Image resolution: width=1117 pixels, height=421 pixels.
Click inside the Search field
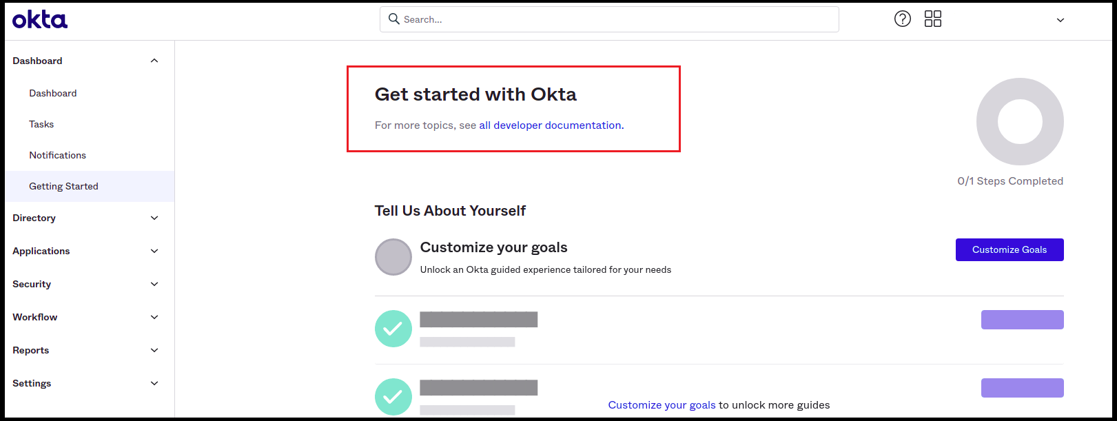coord(609,19)
